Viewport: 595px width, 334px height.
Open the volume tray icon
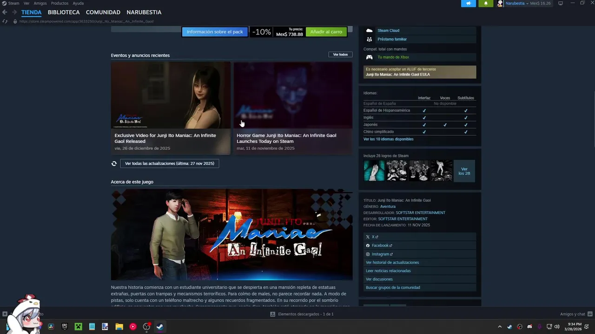point(557,327)
